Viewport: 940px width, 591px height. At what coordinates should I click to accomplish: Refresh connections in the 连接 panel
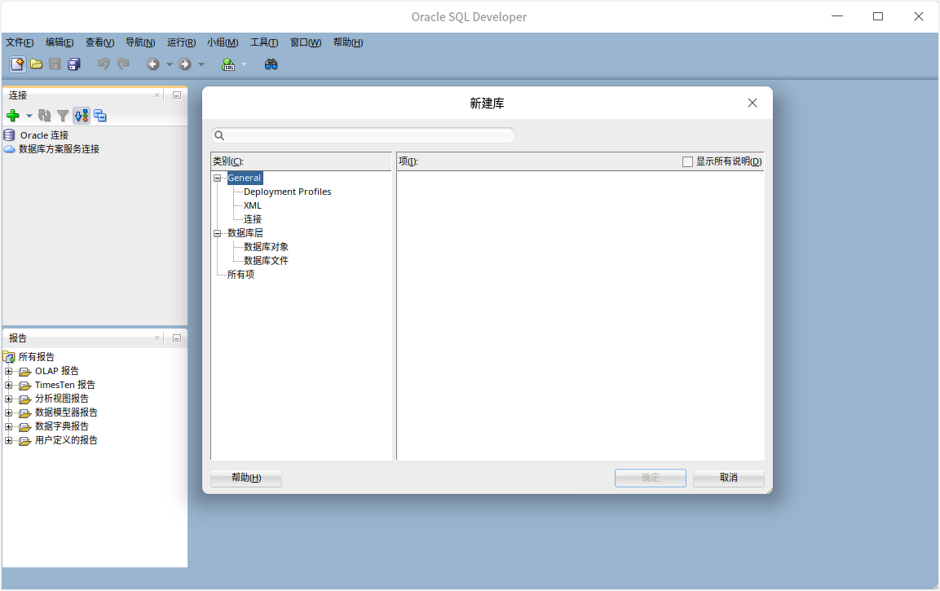44,116
